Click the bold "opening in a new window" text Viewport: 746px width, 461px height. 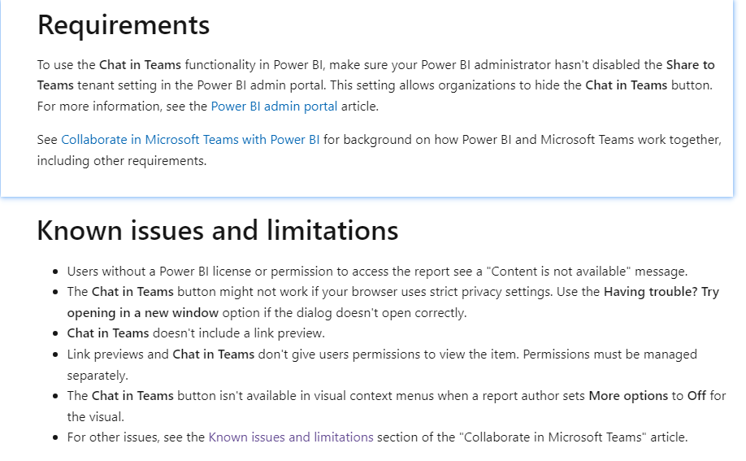click(x=143, y=313)
